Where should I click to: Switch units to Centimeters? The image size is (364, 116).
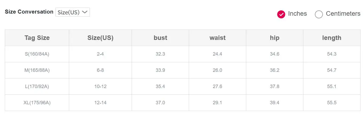click(319, 14)
